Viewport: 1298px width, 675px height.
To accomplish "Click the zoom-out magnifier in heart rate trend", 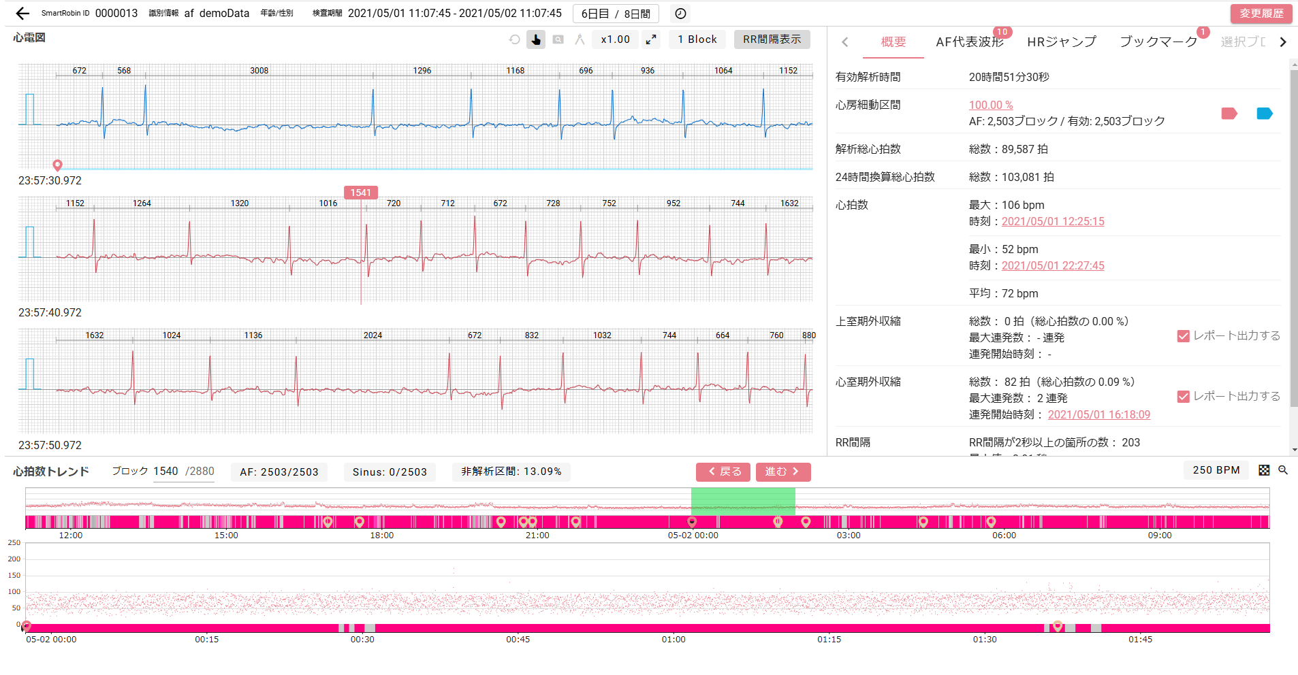I will point(1283,470).
